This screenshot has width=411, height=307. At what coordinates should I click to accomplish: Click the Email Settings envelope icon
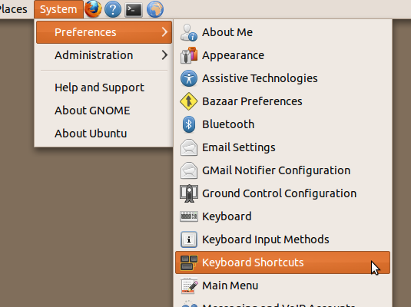coord(189,147)
